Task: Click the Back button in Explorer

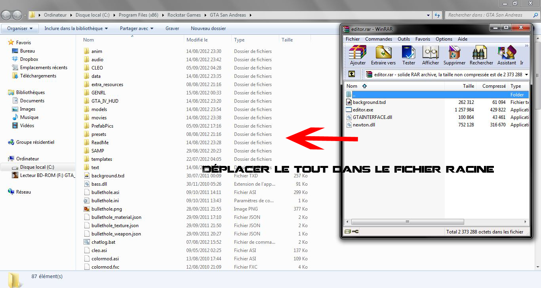Action: 6,15
